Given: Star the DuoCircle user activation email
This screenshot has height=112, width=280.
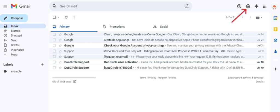Looking at the screenshot, I should 60,62.
